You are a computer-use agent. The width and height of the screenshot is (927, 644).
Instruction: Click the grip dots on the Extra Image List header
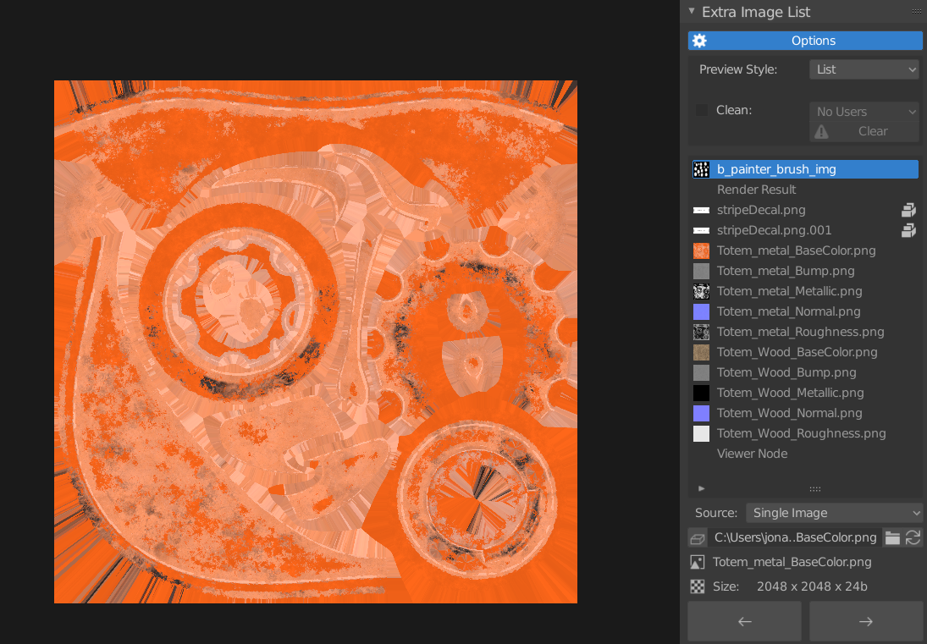916,11
